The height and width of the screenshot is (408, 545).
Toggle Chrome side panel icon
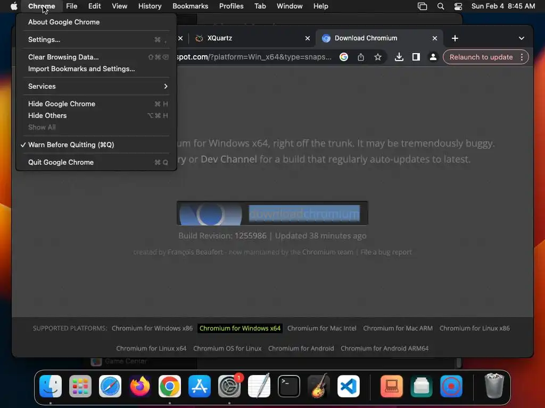pos(416,57)
